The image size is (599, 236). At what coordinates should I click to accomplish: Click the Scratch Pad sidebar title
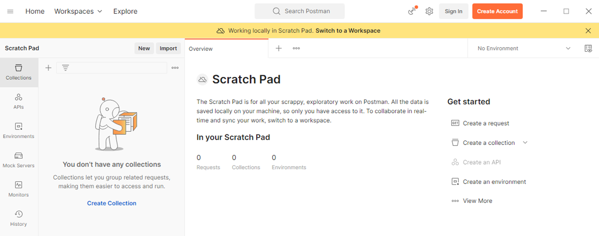tap(22, 48)
